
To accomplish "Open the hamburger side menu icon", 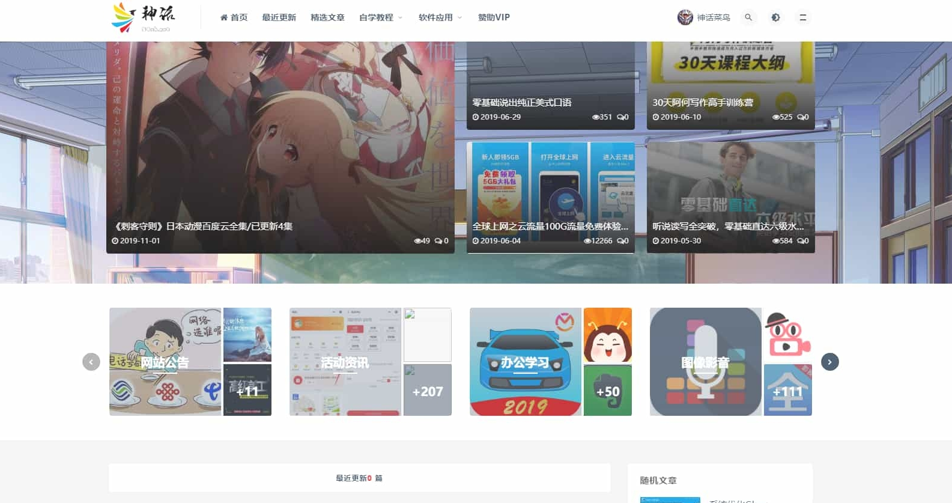I will coord(802,17).
